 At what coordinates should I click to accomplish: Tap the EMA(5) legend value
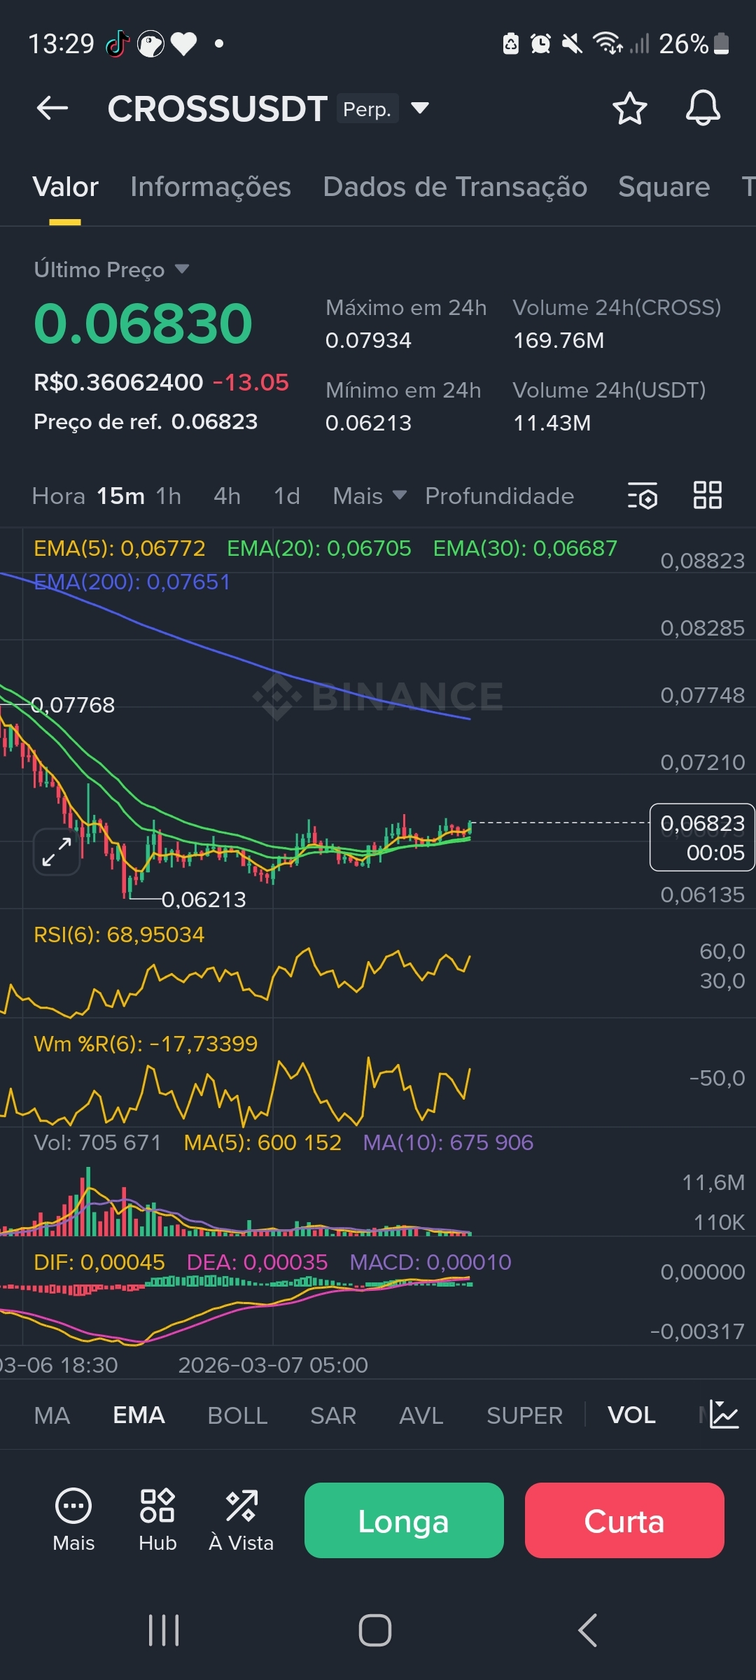tap(120, 548)
